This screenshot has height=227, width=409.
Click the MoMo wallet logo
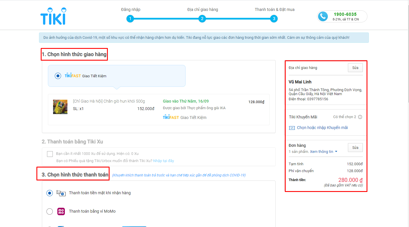point(61,211)
